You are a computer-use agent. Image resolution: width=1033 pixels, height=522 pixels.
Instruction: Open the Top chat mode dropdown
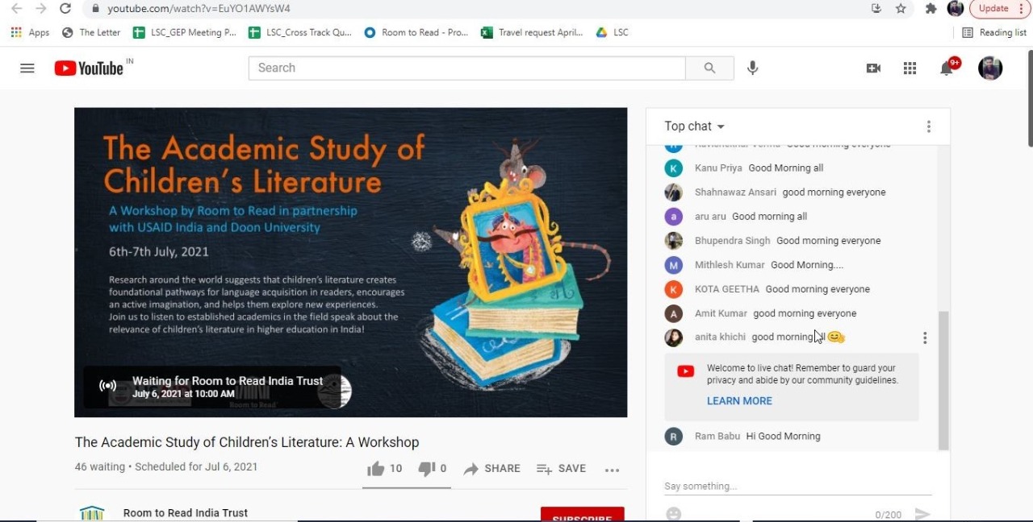(693, 126)
